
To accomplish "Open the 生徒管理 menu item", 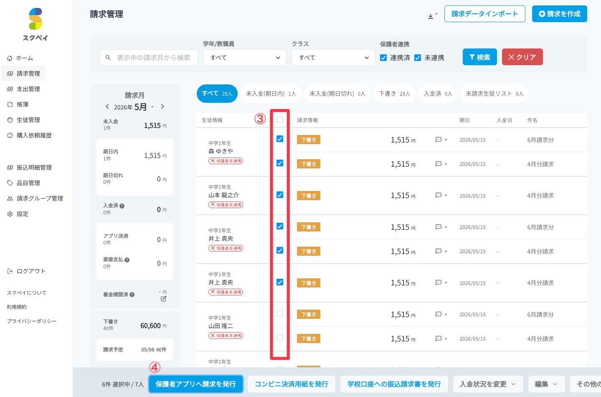I will click(24, 120).
